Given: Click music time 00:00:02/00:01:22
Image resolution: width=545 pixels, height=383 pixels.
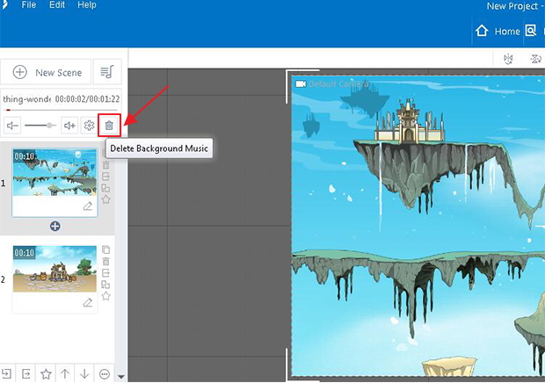Looking at the screenshot, I should click(x=87, y=99).
